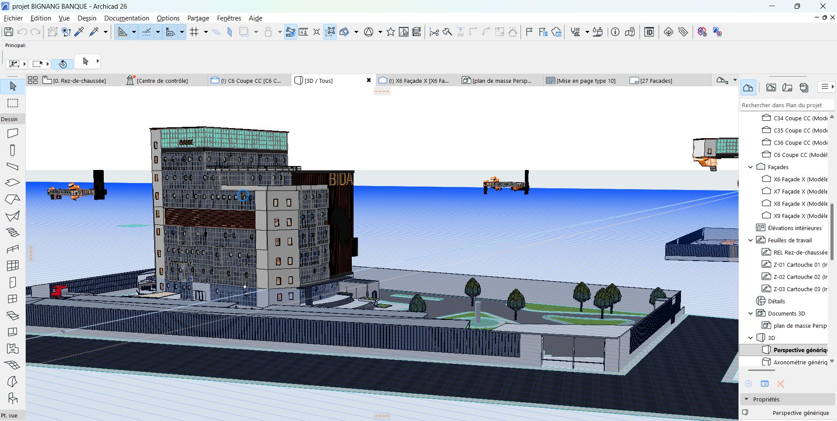Click the navigator project search field
This screenshot has height=421, width=837.
coord(787,105)
